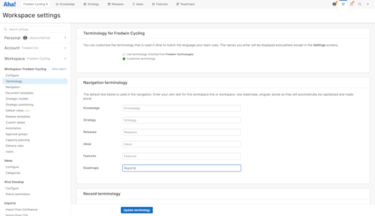Click Update terminology button
Screen dimensions: 375x216
coord(137,210)
